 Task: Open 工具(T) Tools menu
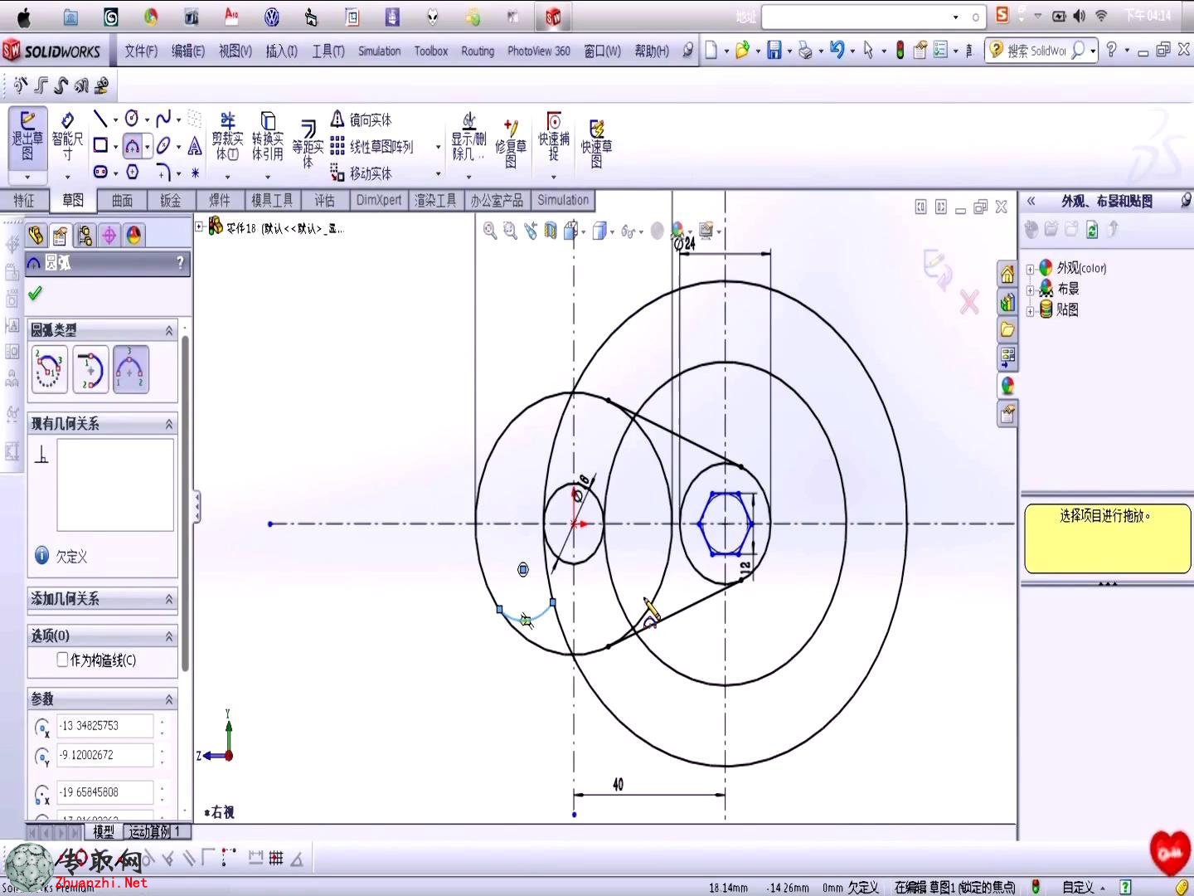328,51
